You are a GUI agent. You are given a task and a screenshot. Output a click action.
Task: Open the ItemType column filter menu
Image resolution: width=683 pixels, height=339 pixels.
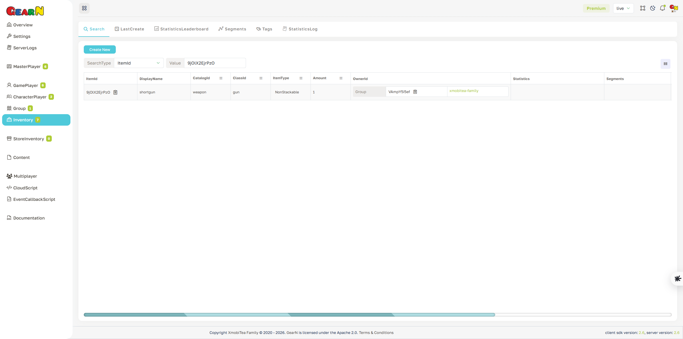(301, 78)
